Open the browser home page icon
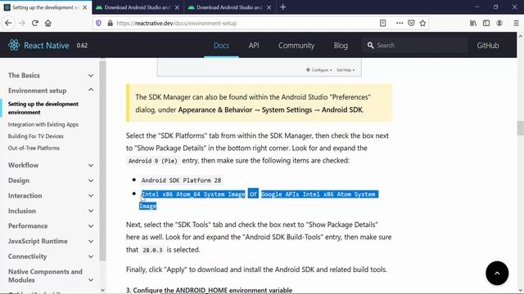Image resolution: width=524 pixels, height=294 pixels. click(48, 23)
